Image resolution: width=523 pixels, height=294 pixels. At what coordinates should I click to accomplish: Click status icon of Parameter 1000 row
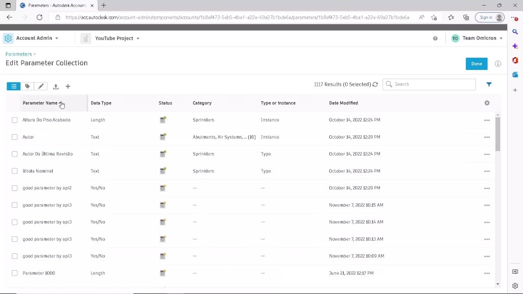coord(163,273)
